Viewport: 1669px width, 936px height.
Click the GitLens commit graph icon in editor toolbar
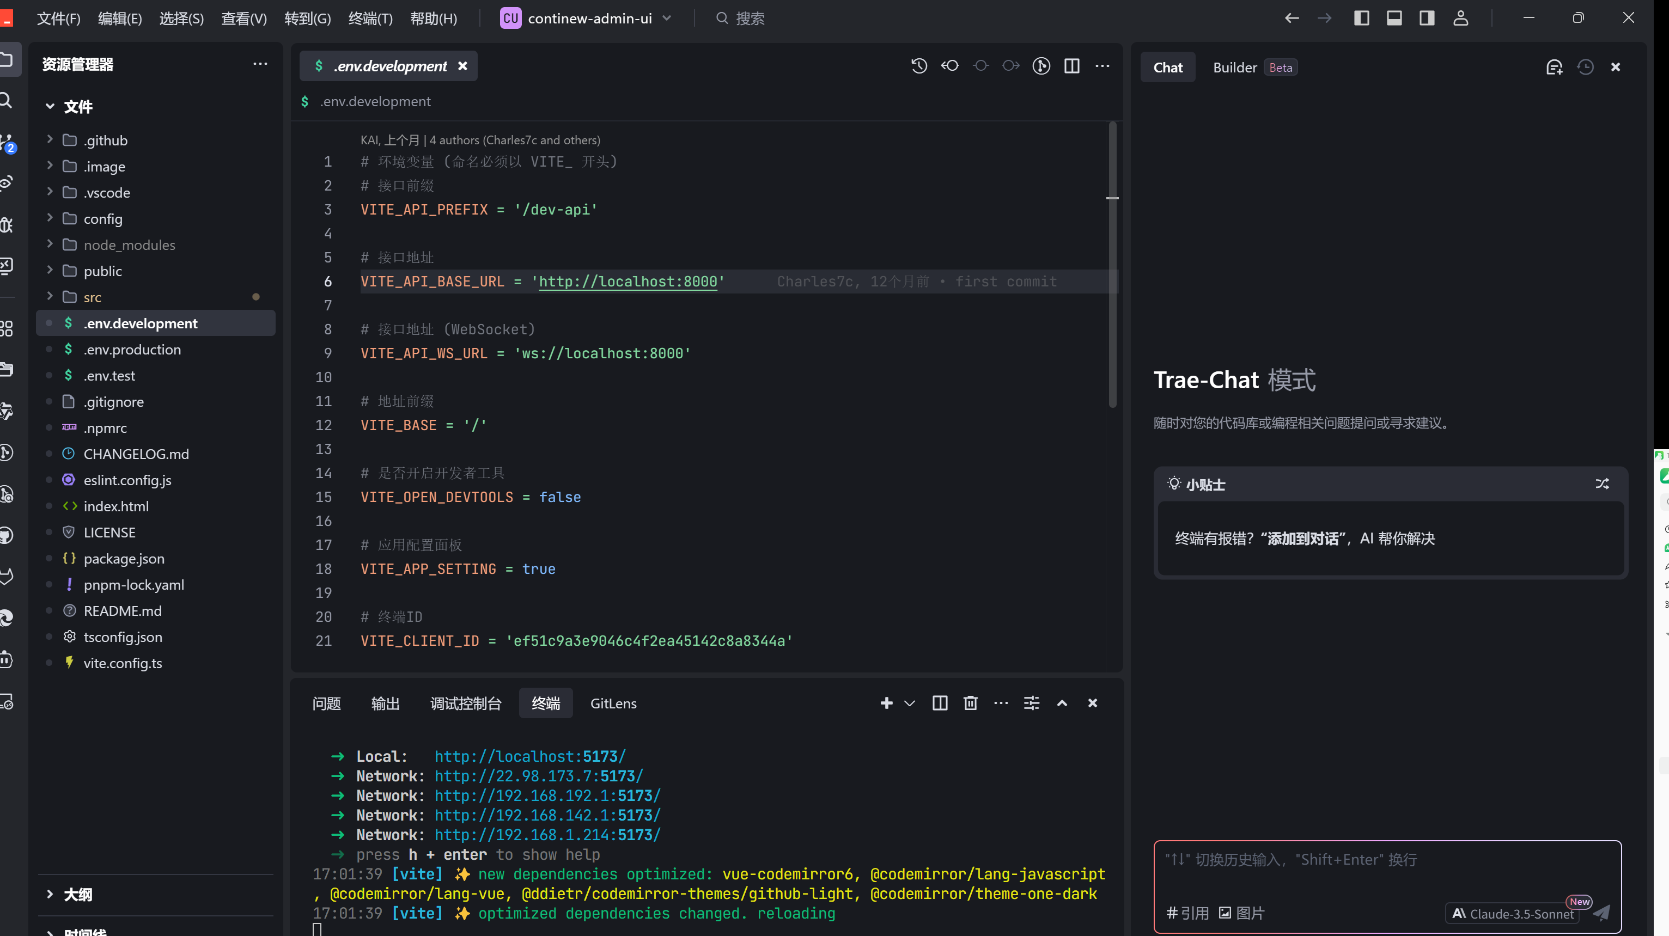click(x=1041, y=66)
